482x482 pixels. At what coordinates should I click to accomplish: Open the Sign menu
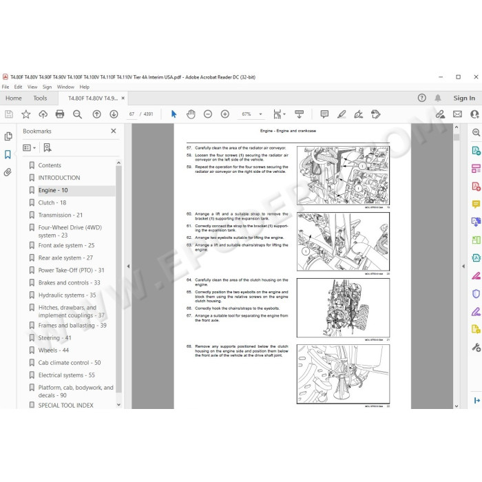click(x=47, y=87)
